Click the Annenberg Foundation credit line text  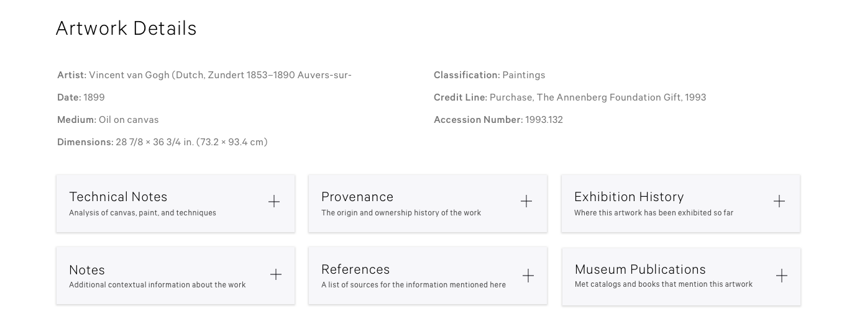[x=598, y=97]
